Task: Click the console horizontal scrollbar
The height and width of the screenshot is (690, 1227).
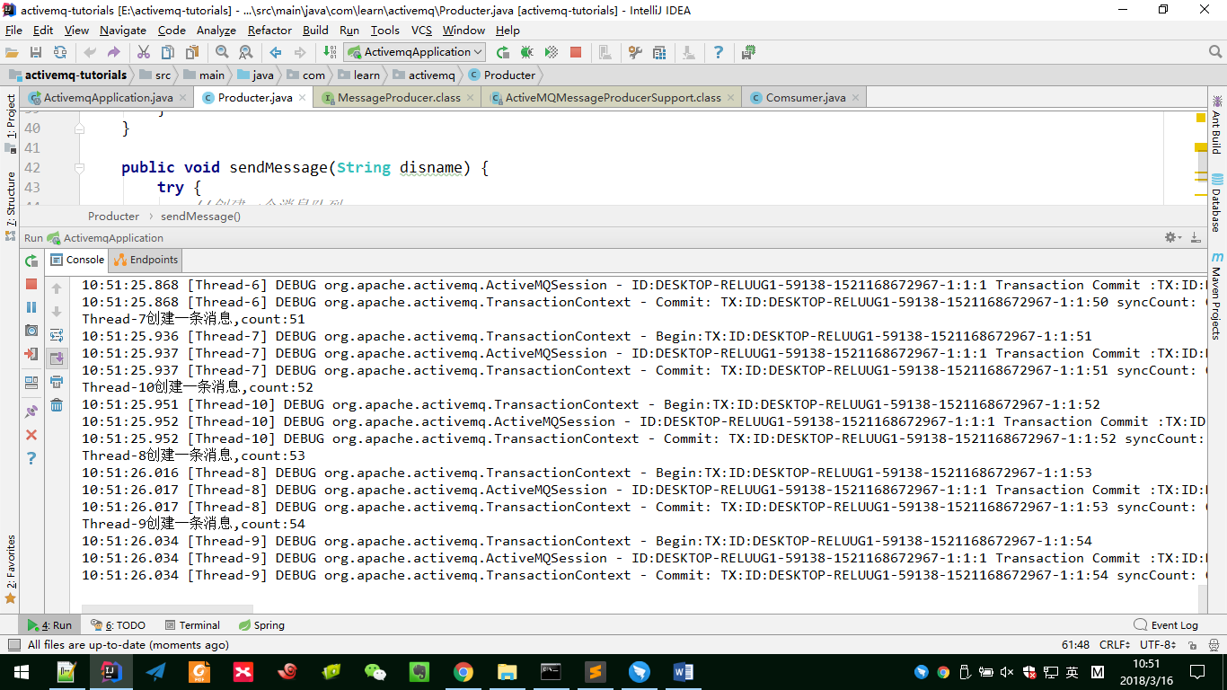Action: (167, 609)
